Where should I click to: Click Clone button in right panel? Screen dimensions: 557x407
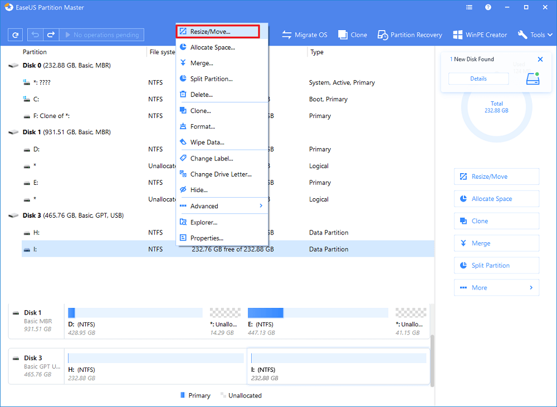coord(497,221)
